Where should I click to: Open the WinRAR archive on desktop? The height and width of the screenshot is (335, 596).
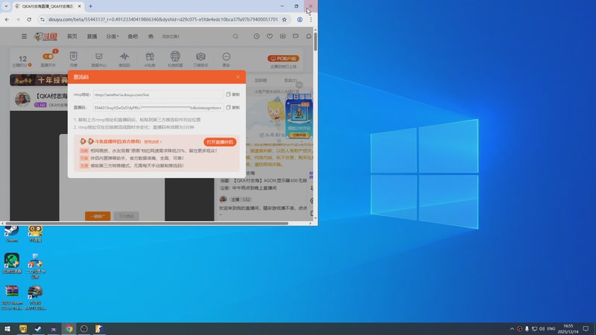click(x=11, y=297)
